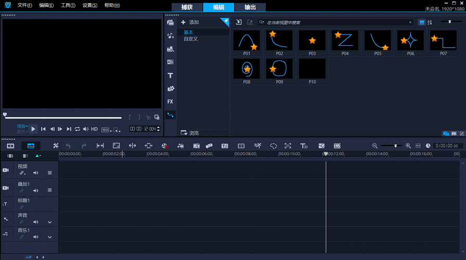Open the customize toolbar tools icon
The height and width of the screenshot is (260, 466).
click(x=56, y=146)
